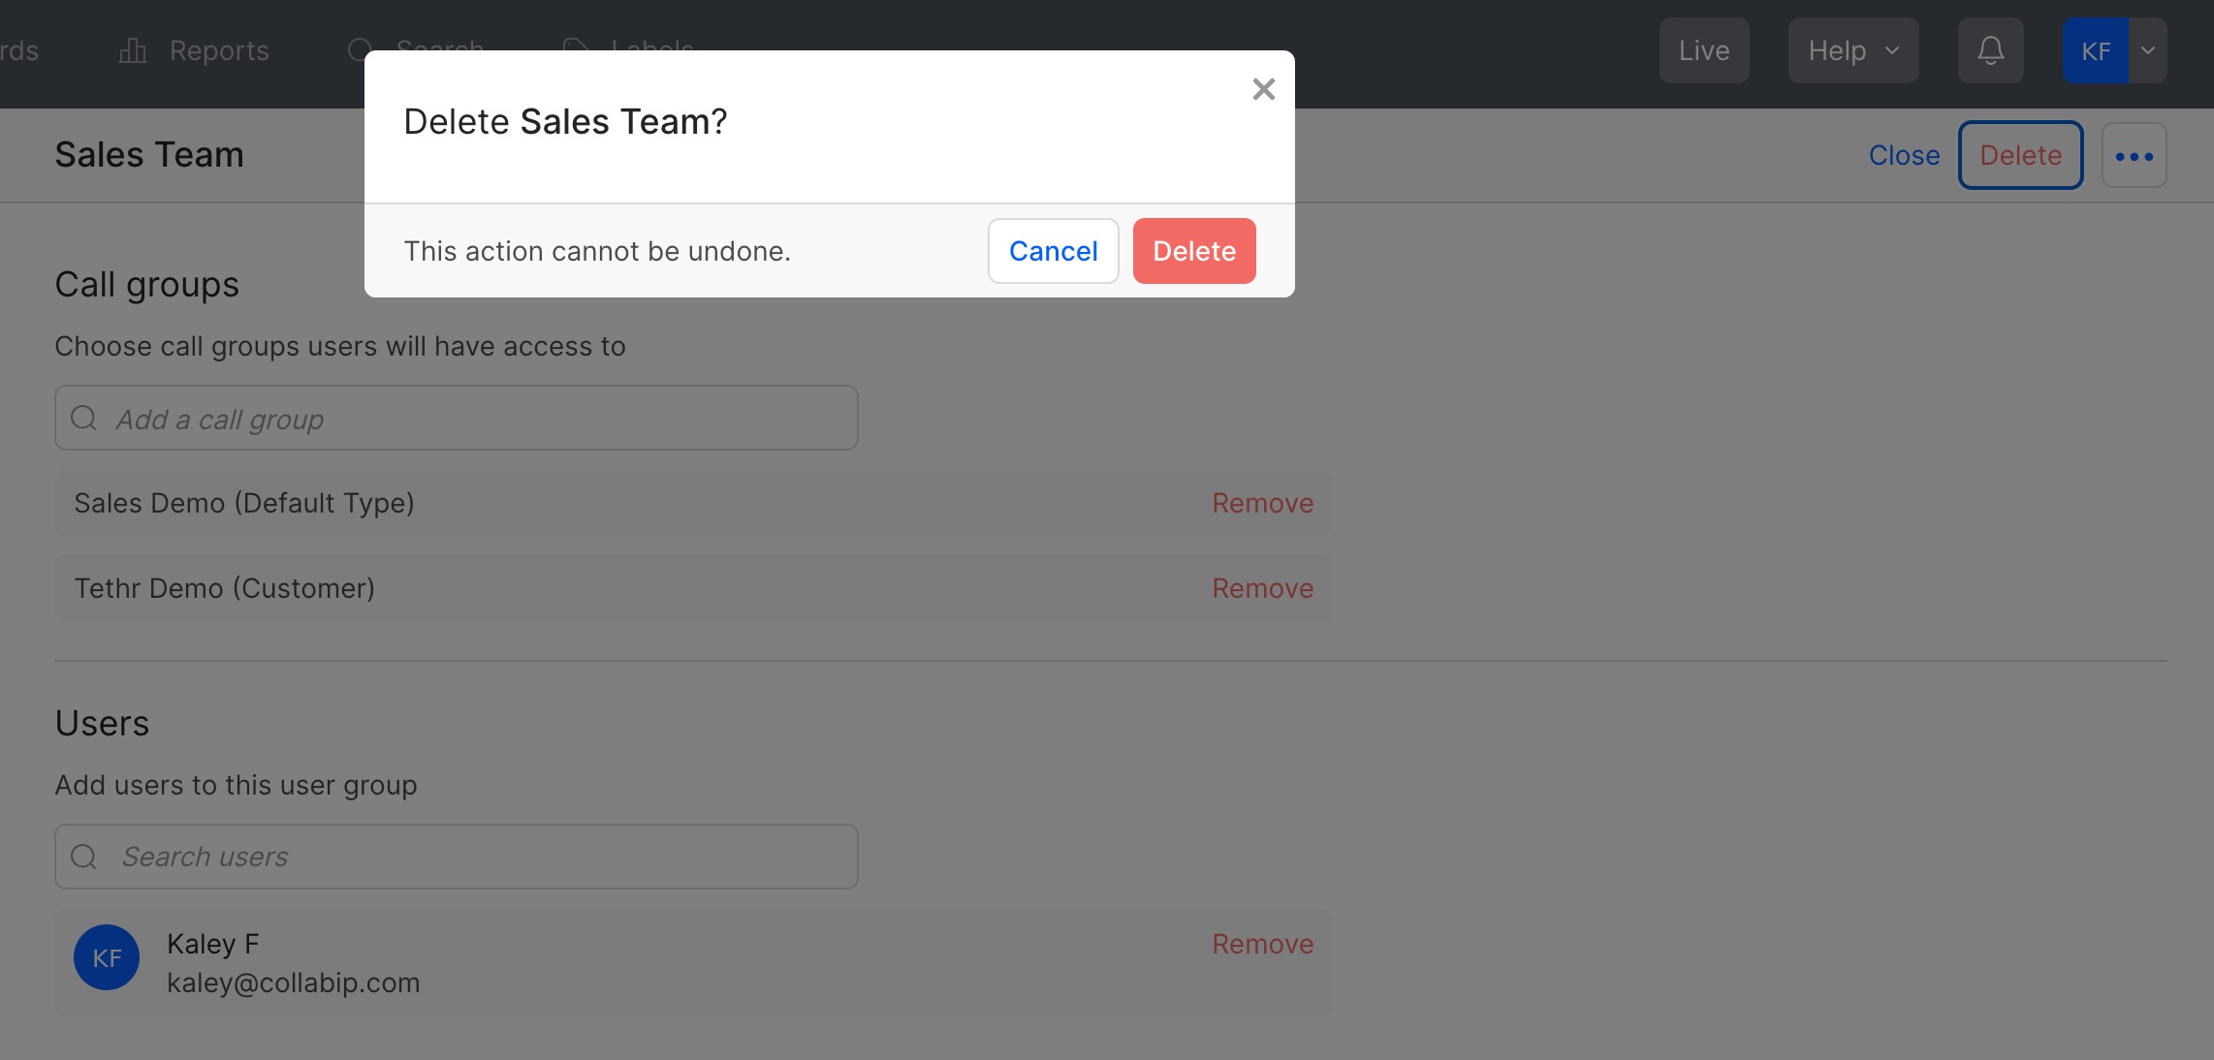Viewport: 2214px width, 1060px height.
Task: Confirm deletion with red Delete button
Action: click(1193, 251)
